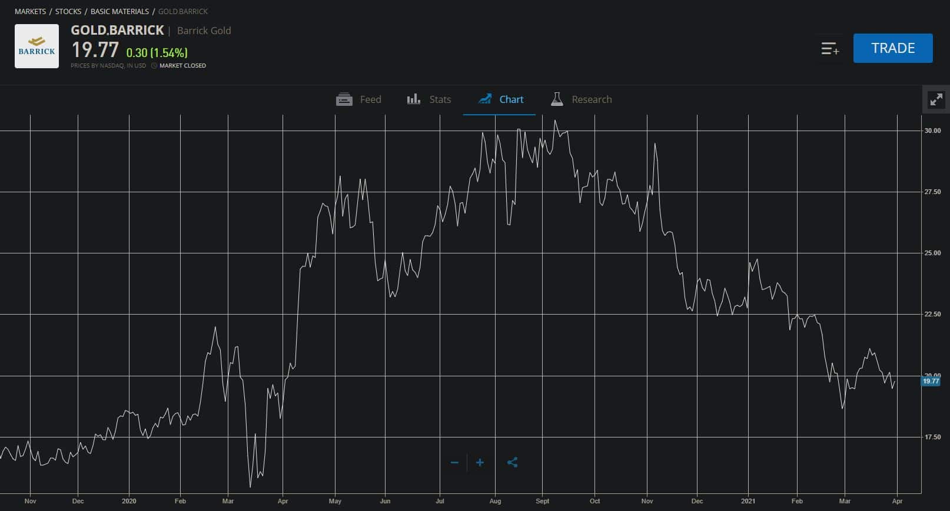Click the 2021 label on time axis
Image resolution: width=950 pixels, height=511 pixels.
pyautogui.click(x=748, y=501)
